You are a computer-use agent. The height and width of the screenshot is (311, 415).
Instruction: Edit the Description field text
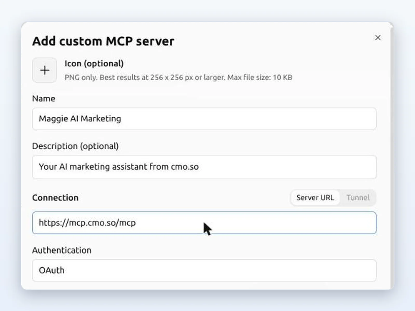(x=204, y=167)
